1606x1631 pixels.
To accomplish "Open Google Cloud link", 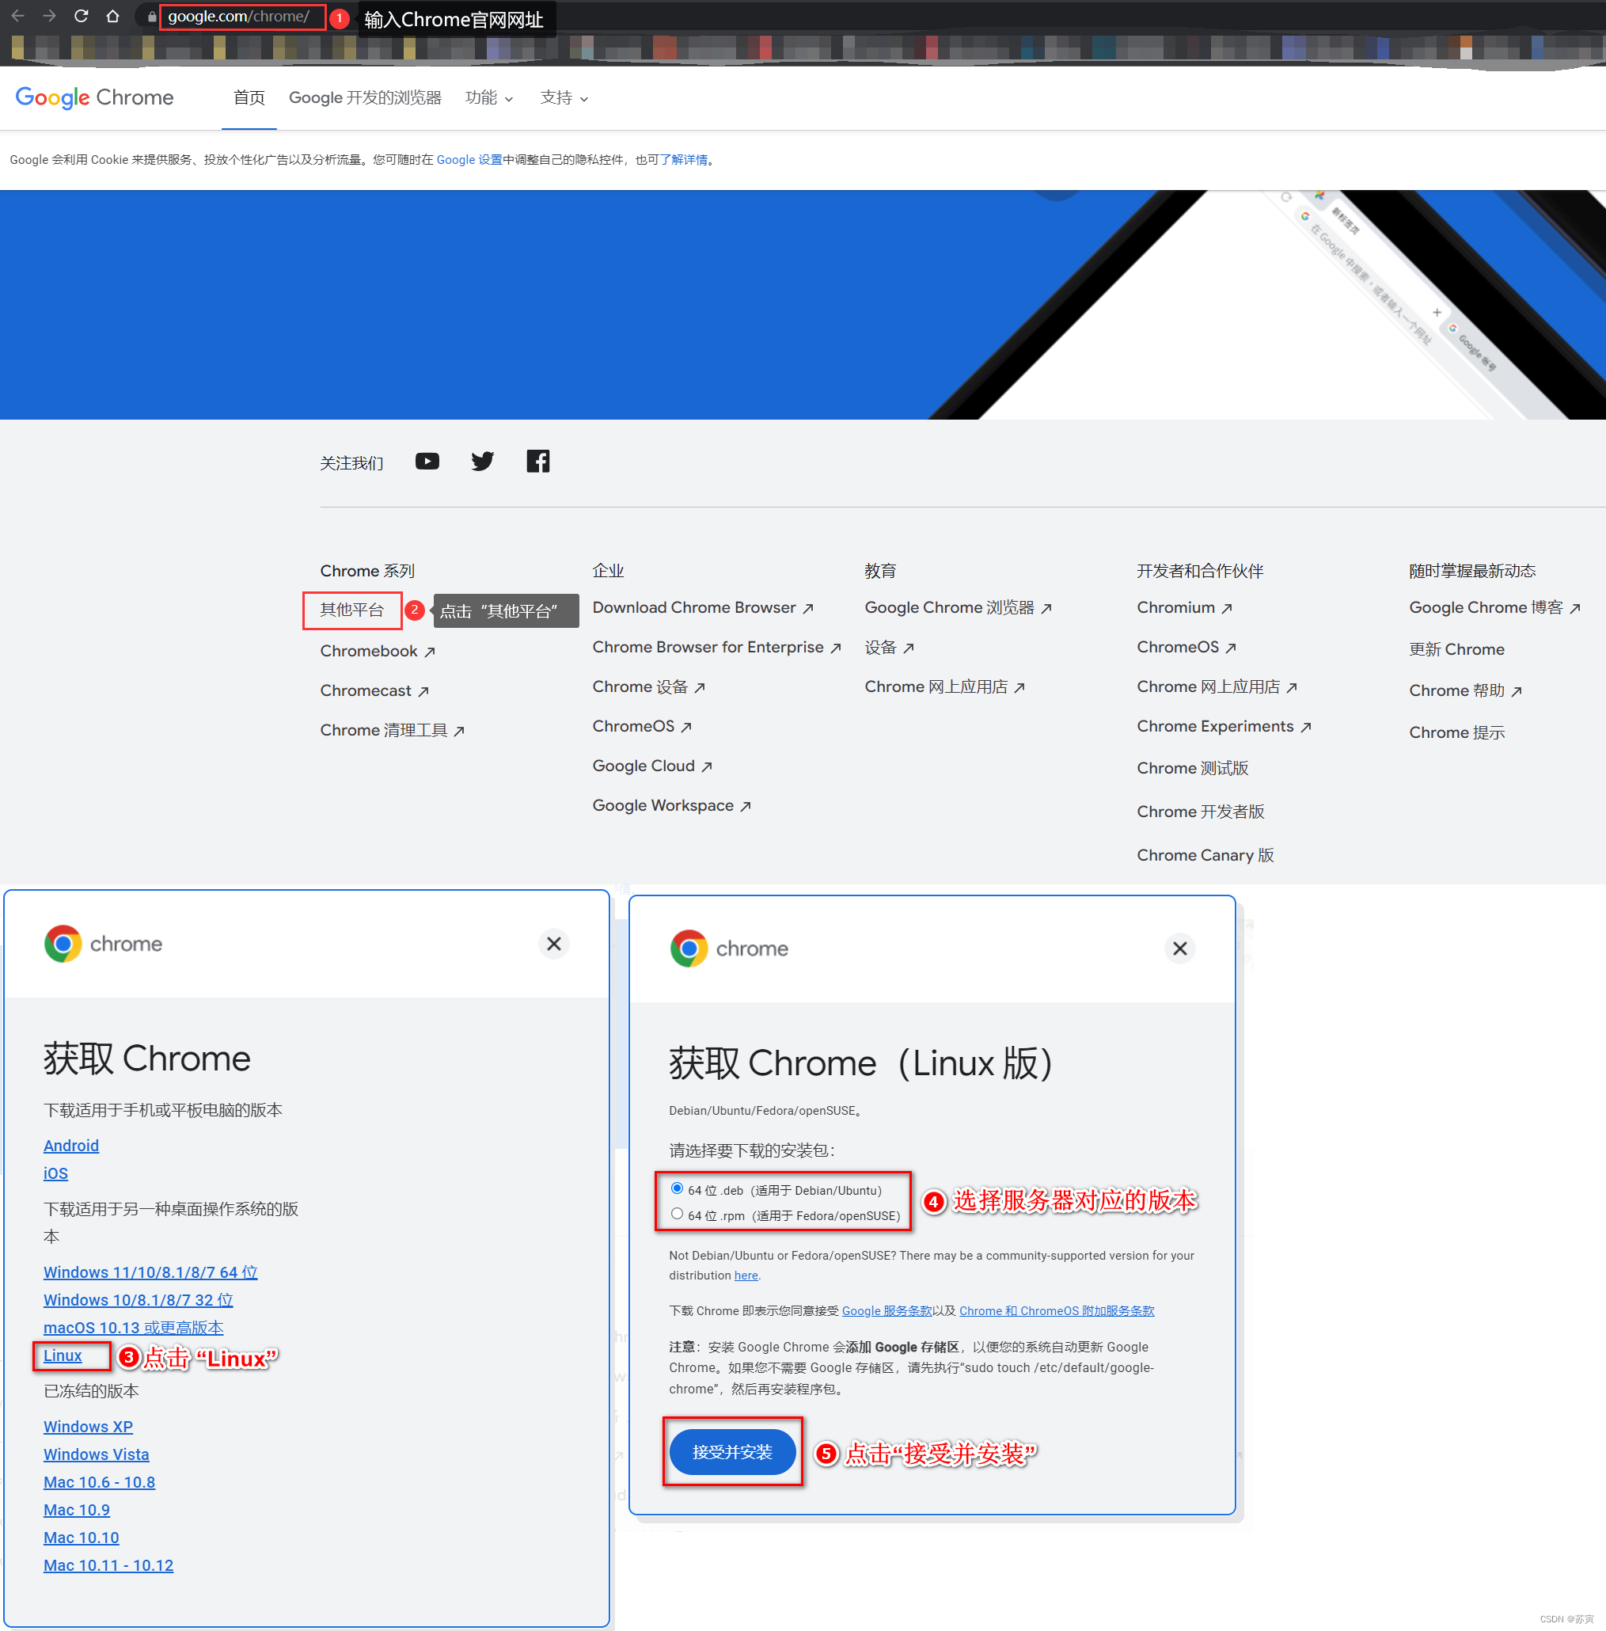I will click(652, 766).
